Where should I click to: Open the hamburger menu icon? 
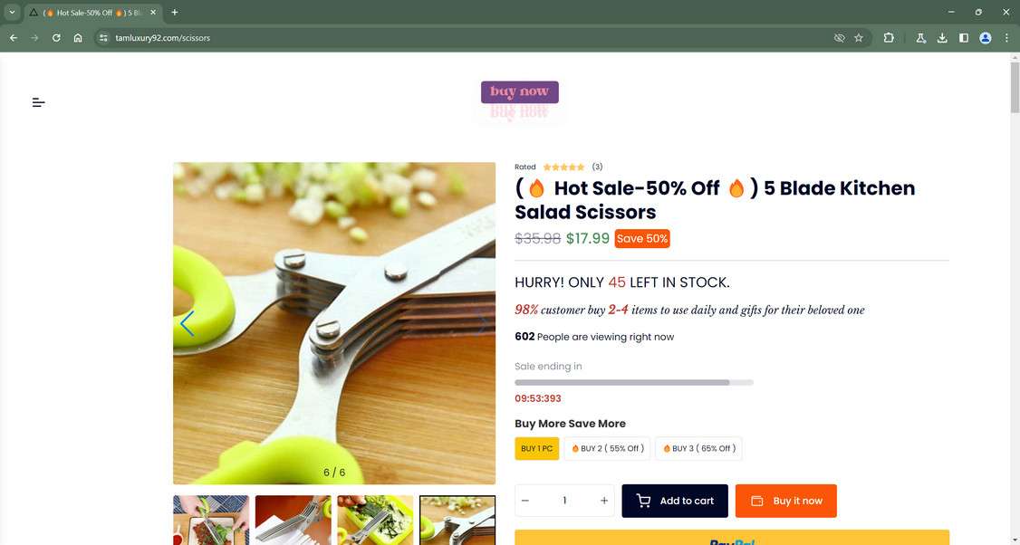(38, 102)
